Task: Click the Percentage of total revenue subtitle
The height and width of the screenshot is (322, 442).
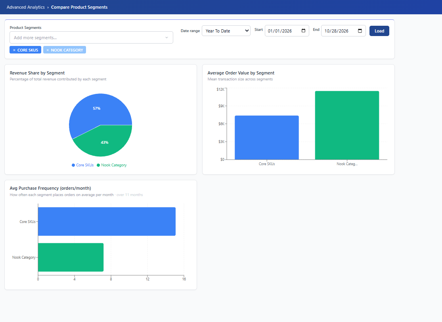Action: click(x=58, y=79)
